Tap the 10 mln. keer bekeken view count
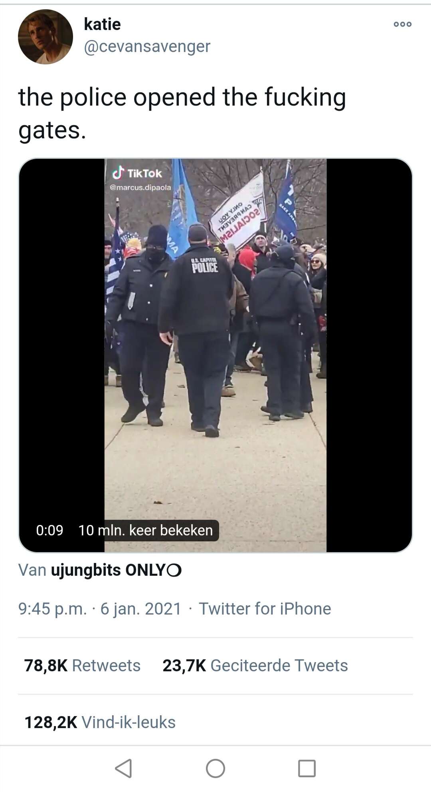This screenshot has height=792, width=431. (146, 530)
